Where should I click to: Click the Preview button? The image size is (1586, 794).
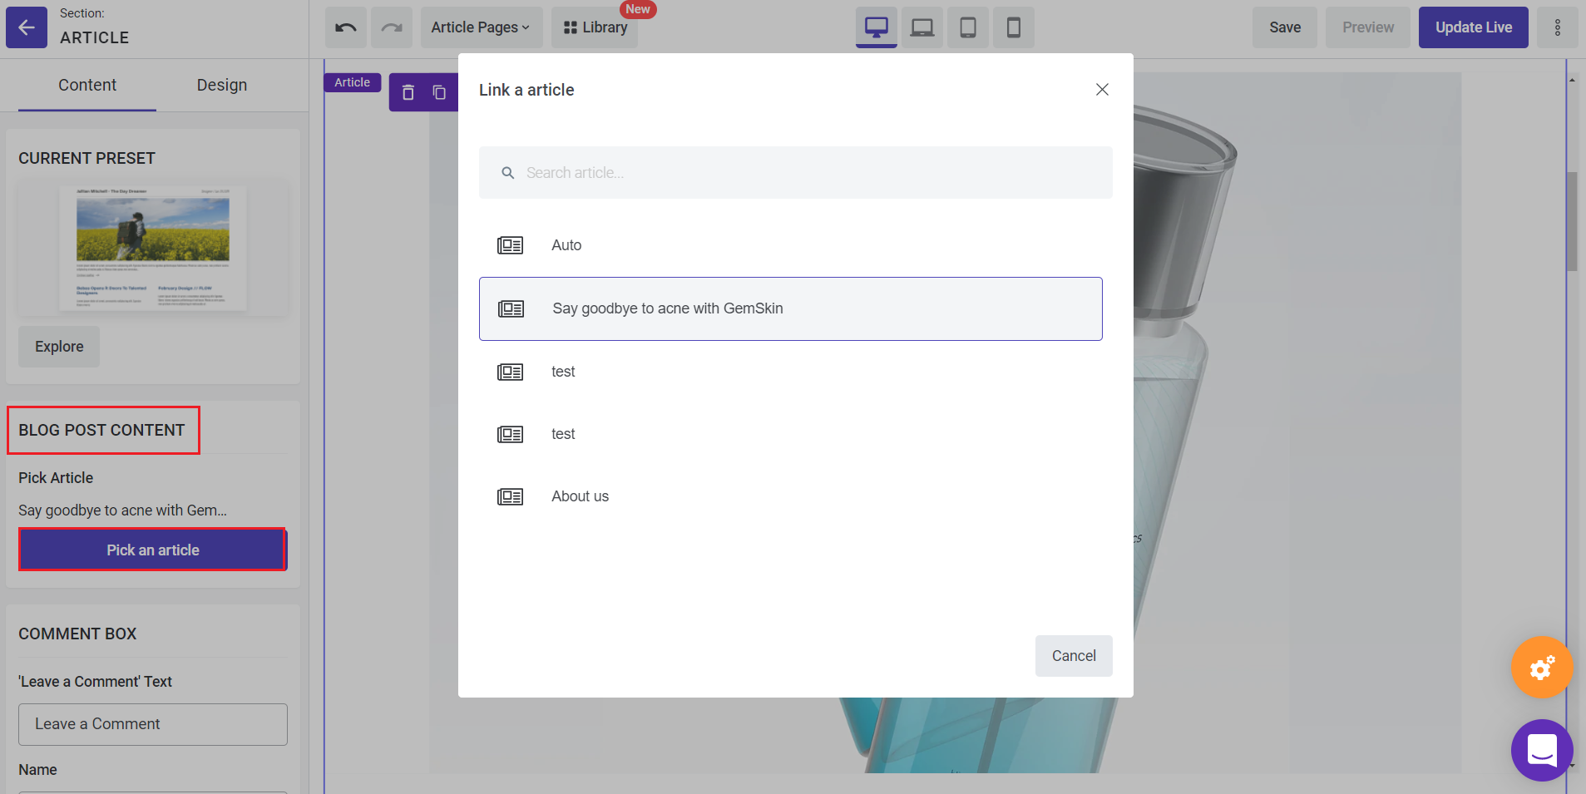point(1368,27)
